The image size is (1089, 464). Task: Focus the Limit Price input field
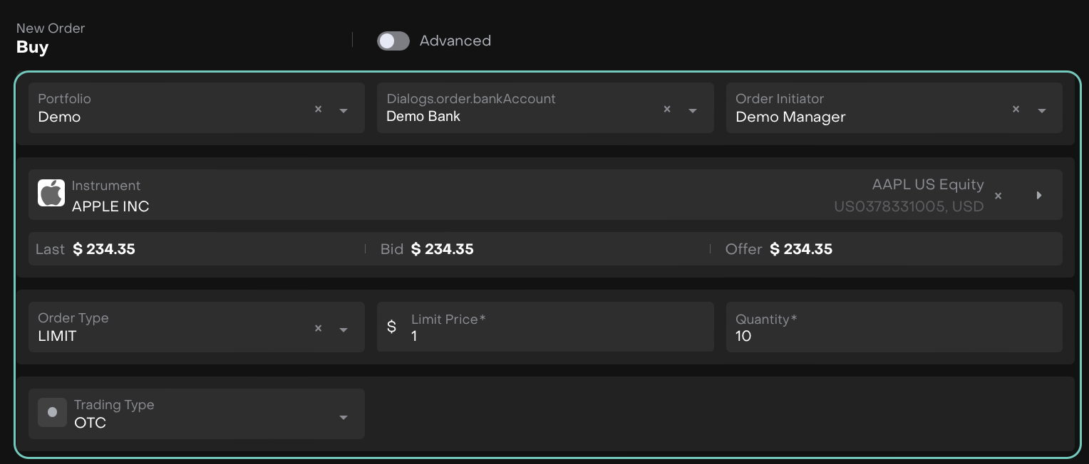(x=556, y=335)
